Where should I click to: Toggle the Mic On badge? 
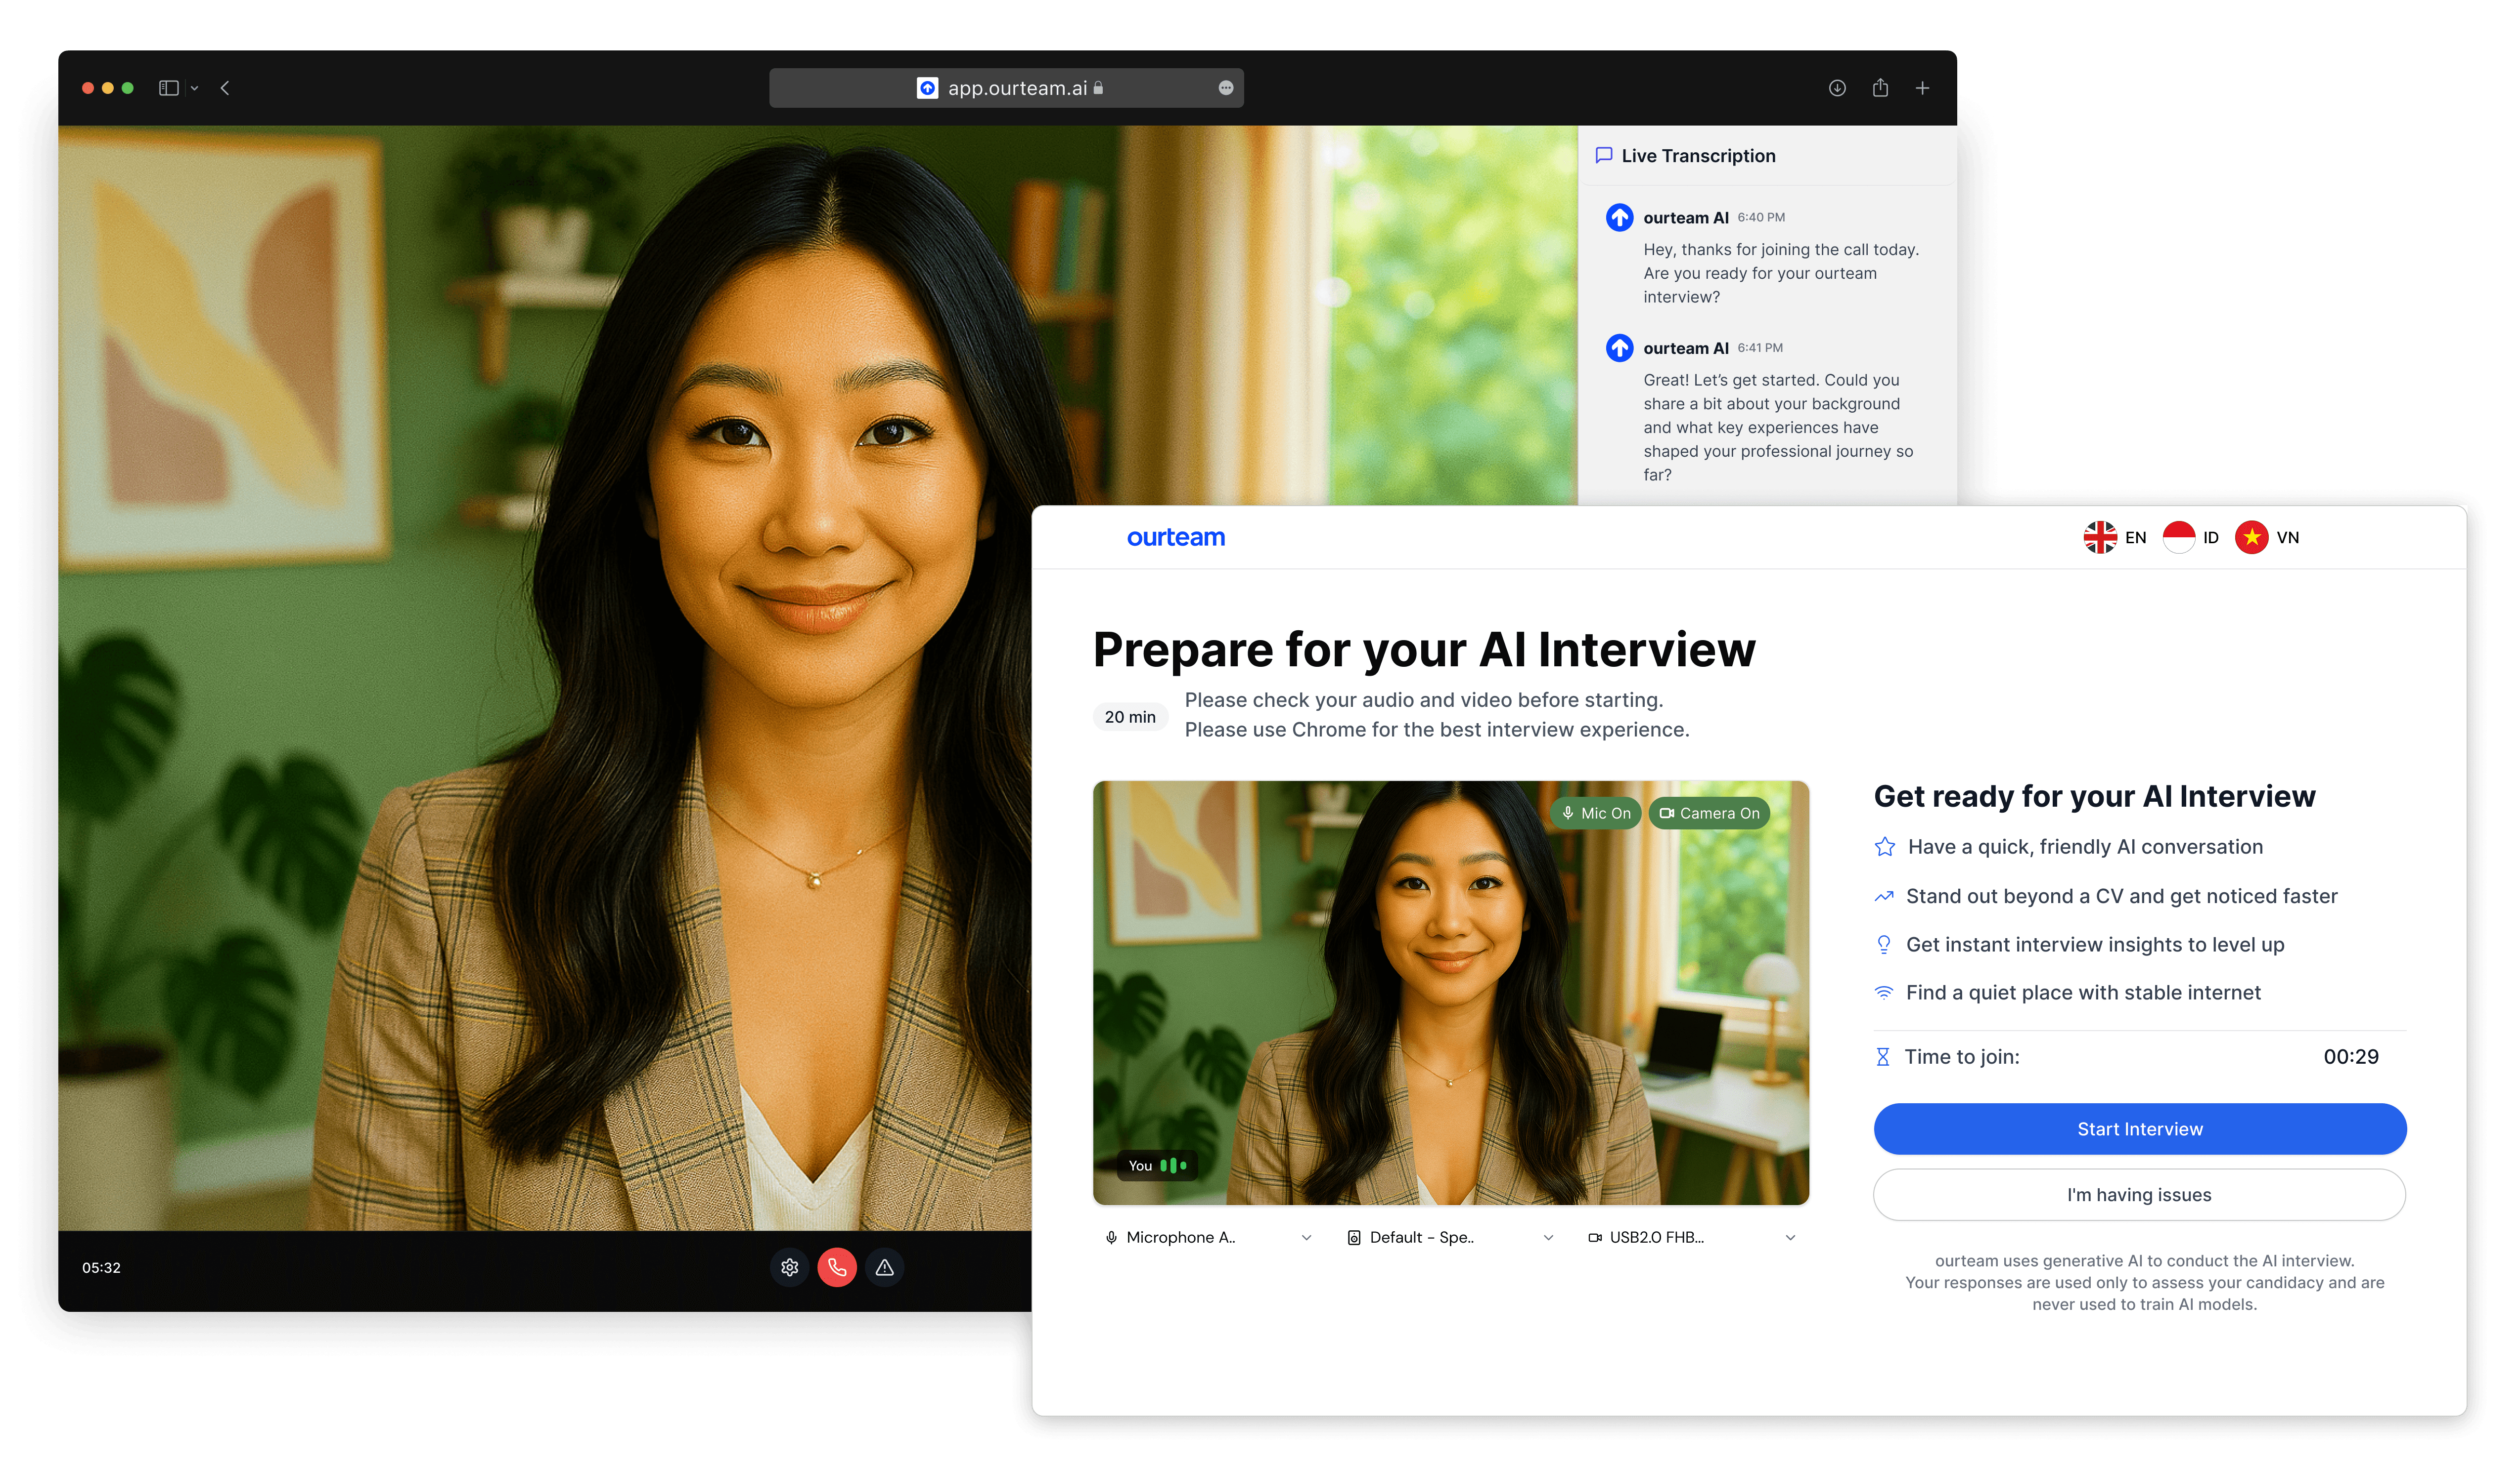click(x=1596, y=813)
